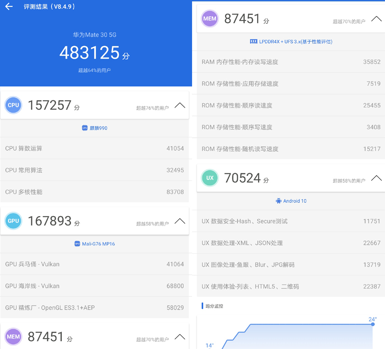Tap the memory icon beside LPDDR4X label

coord(253,42)
